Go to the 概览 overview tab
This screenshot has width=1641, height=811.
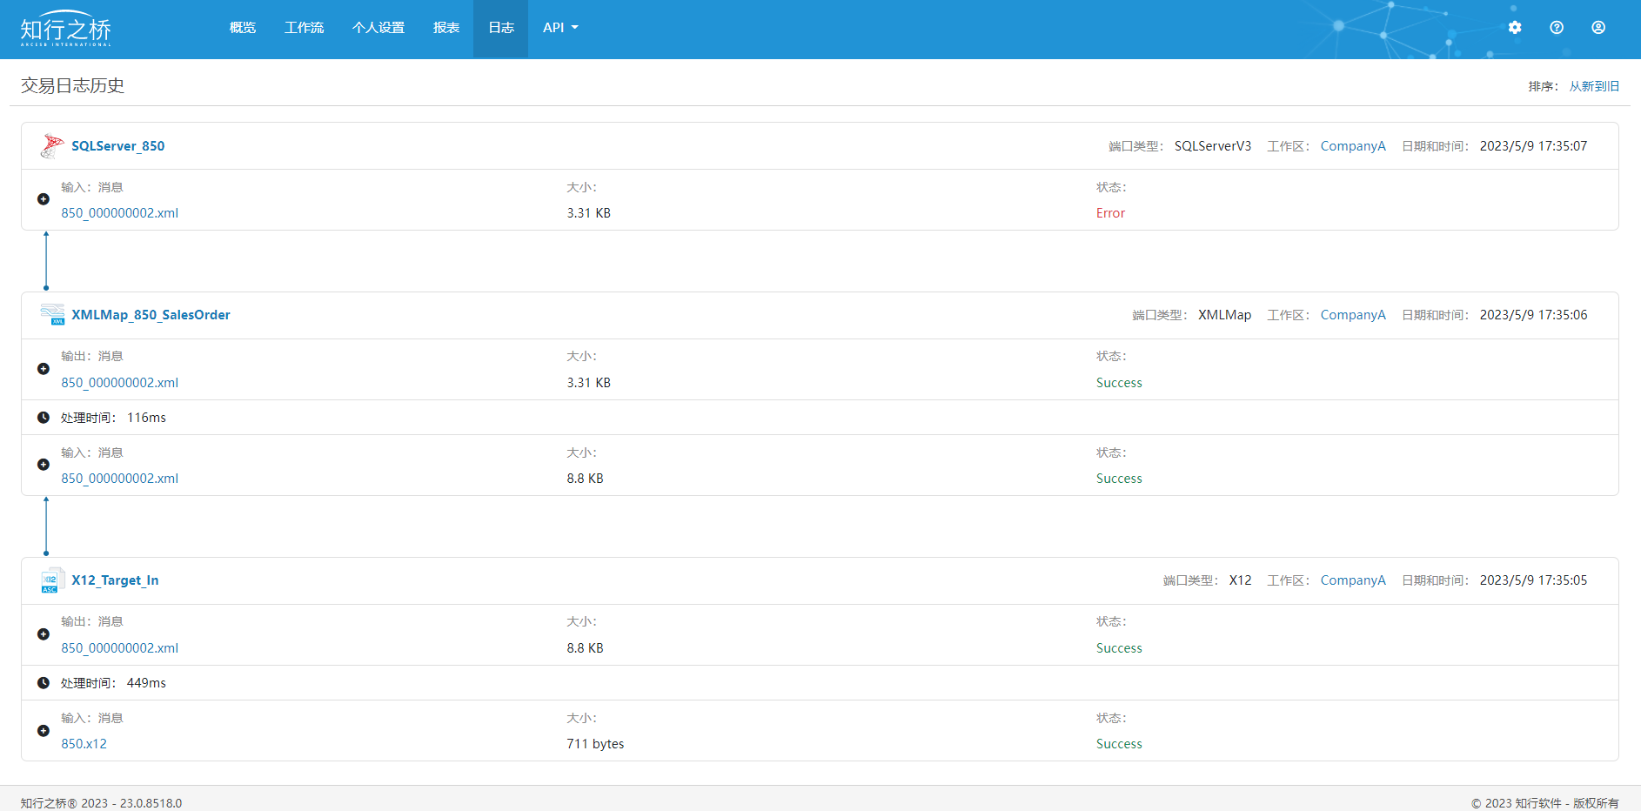click(243, 28)
